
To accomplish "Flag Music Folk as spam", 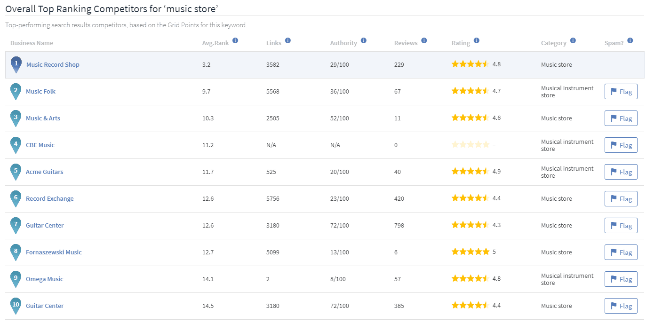I will [x=621, y=92].
